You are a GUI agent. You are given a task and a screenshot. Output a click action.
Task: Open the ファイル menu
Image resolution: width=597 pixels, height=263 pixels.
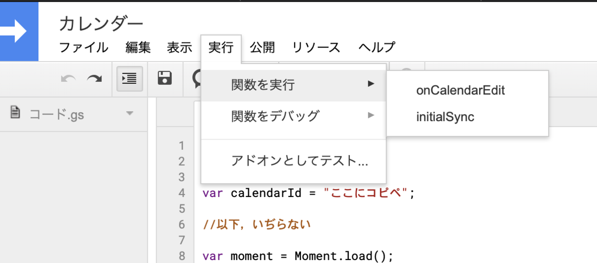[84, 48]
